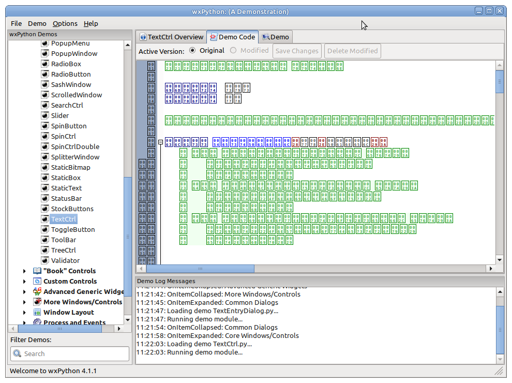Click the log messages scroll up arrow
This screenshot has width=512, height=383.
(x=500, y=292)
